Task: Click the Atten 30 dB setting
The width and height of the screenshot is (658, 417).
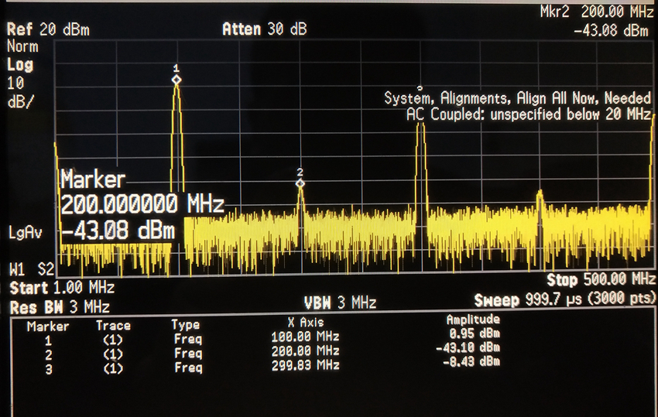Action: (264, 29)
